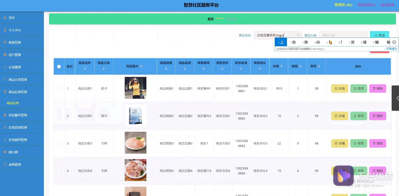Click the microphone icon for 在线预约管理
This screenshot has width=399, height=196.
point(5,140)
